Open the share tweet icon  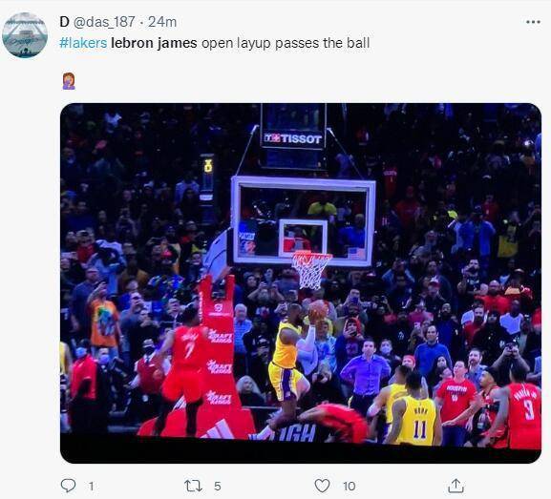tap(456, 486)
